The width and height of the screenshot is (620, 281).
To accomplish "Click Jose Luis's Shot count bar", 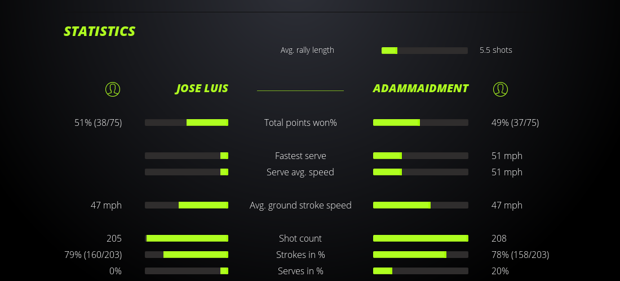I will coord(187,238).
